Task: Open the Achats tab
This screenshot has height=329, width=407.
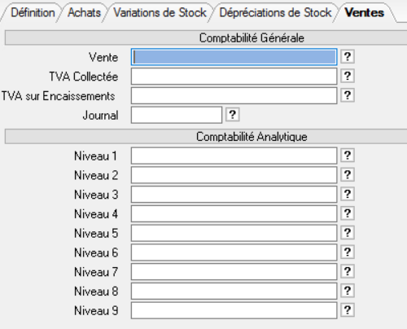Action: point(84,13)
